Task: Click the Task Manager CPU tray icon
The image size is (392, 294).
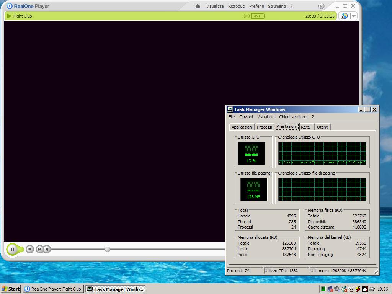Action: (323, 289)
